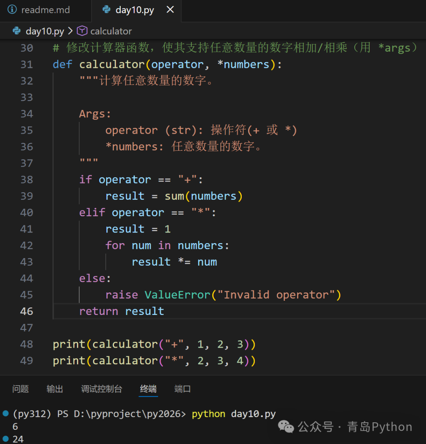The width and height of the screenshot is (426, 444).
Task: Click the active 终端 tab underline indicator
Action: click(148, 396)
